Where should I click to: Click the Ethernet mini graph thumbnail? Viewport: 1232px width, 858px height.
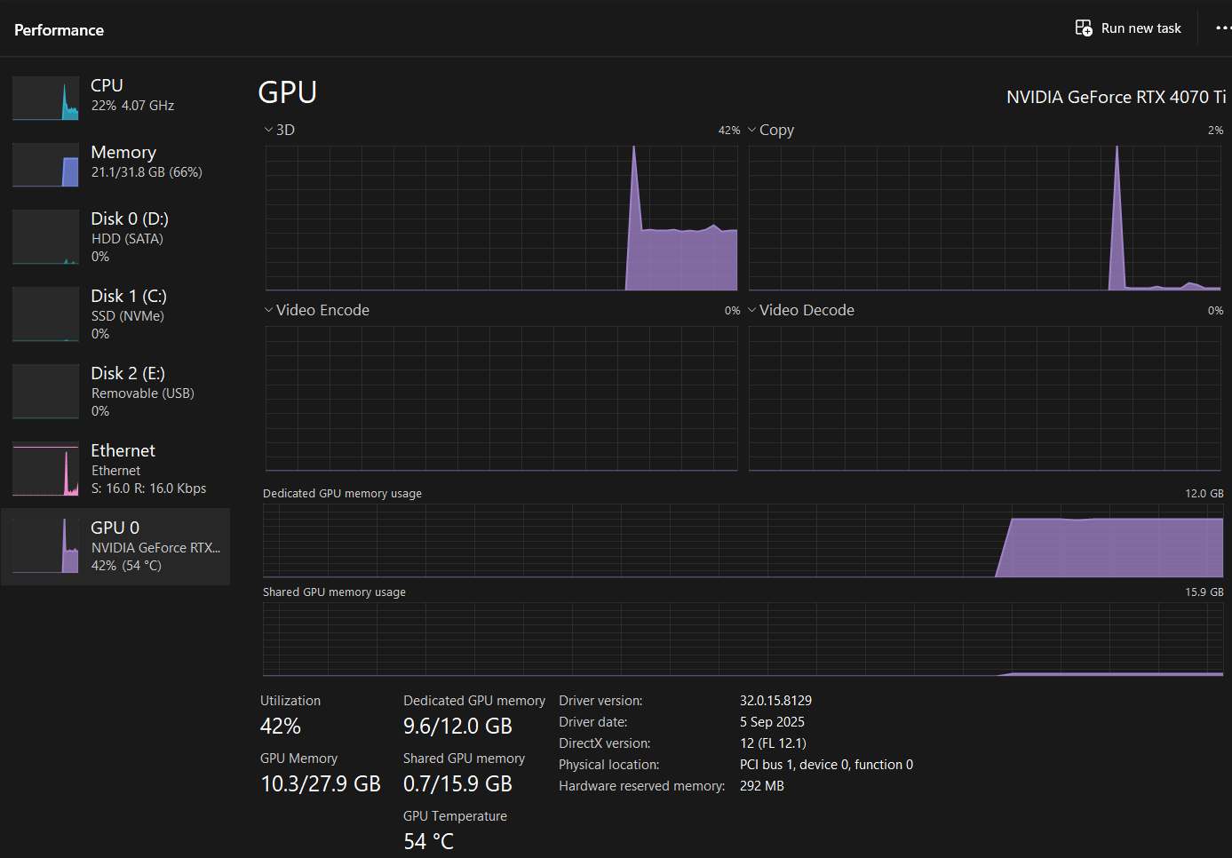click(45, 470)
